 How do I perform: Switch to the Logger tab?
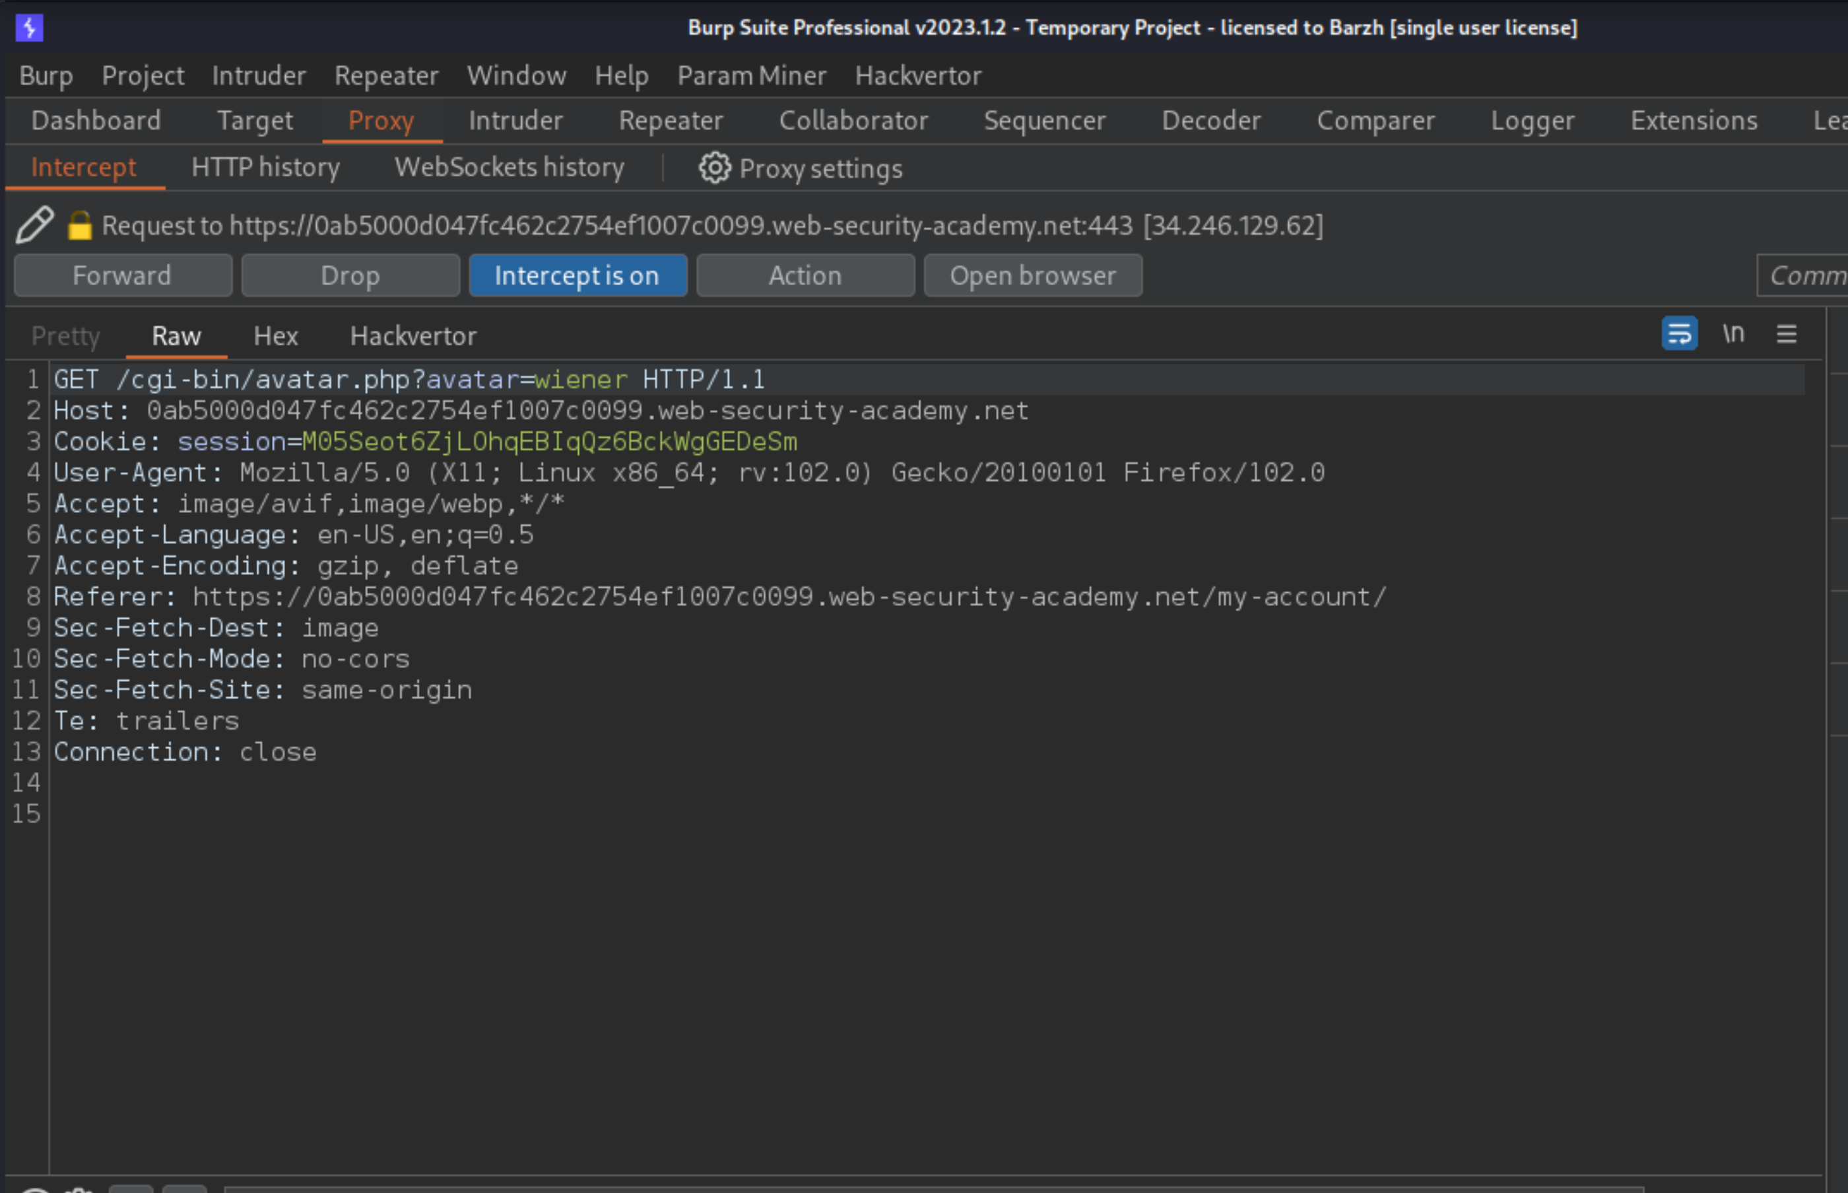click(1533, 121)
